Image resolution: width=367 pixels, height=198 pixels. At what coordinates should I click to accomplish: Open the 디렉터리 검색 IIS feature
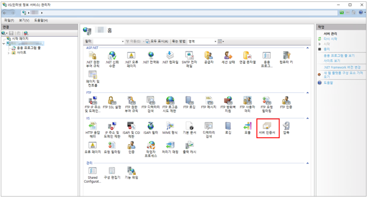(x=208, y=130)
